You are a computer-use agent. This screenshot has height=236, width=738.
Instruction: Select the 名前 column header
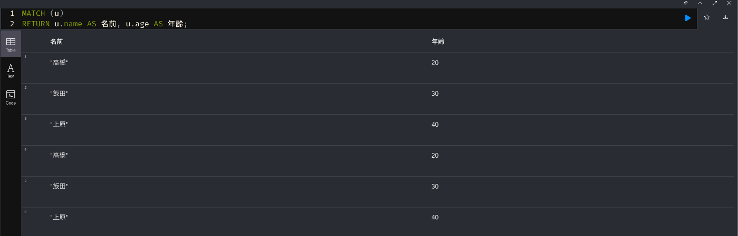pyautogui.click(x=56, y=42)
